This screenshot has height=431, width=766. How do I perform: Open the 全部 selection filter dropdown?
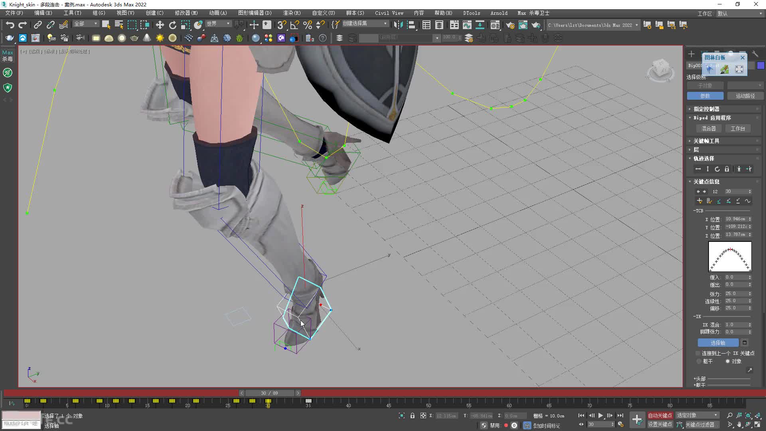(86, 24)
